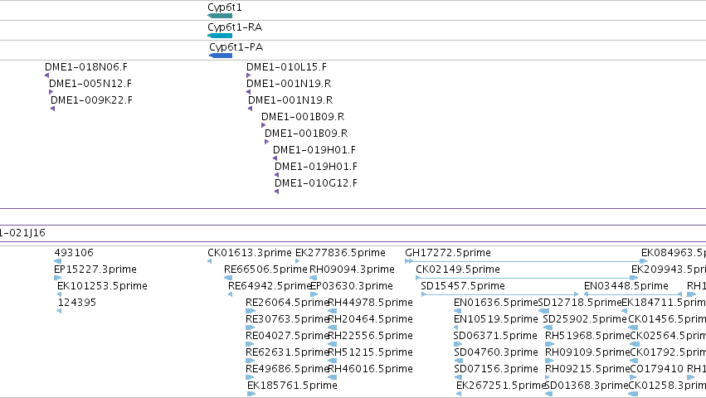
Task: Click the EN03448.5prime feature line
Action: tap(633, 294)
